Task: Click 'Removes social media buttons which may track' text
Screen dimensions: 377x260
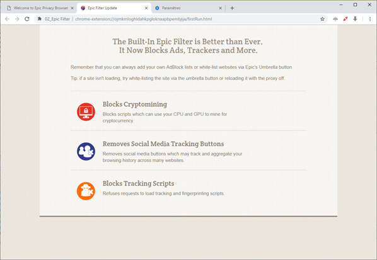Action: tap(172, 157)
